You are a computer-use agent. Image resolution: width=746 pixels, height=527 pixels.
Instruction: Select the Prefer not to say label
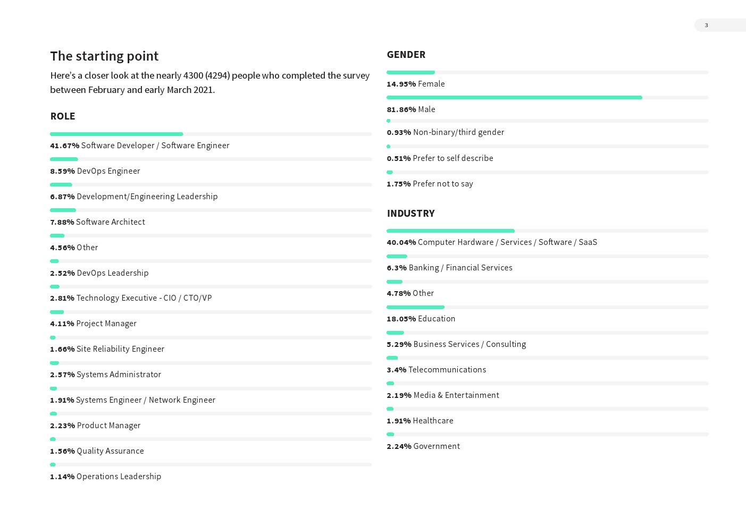[443, 184]
